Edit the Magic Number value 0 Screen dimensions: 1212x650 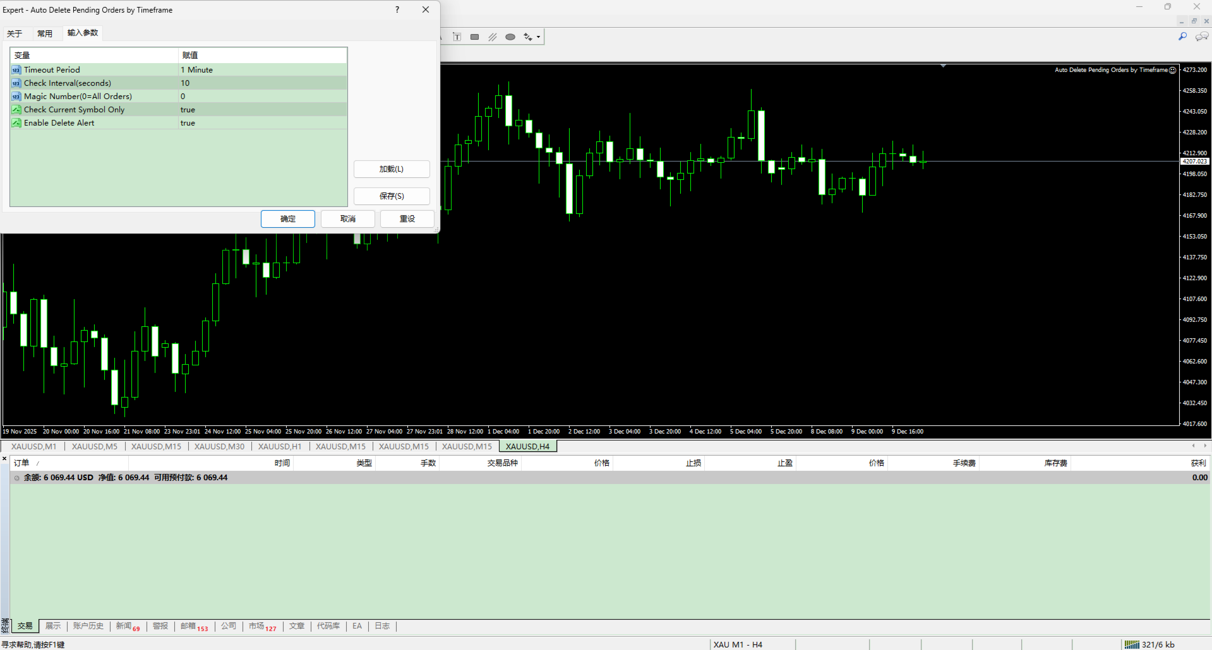(x=262, y=97)
